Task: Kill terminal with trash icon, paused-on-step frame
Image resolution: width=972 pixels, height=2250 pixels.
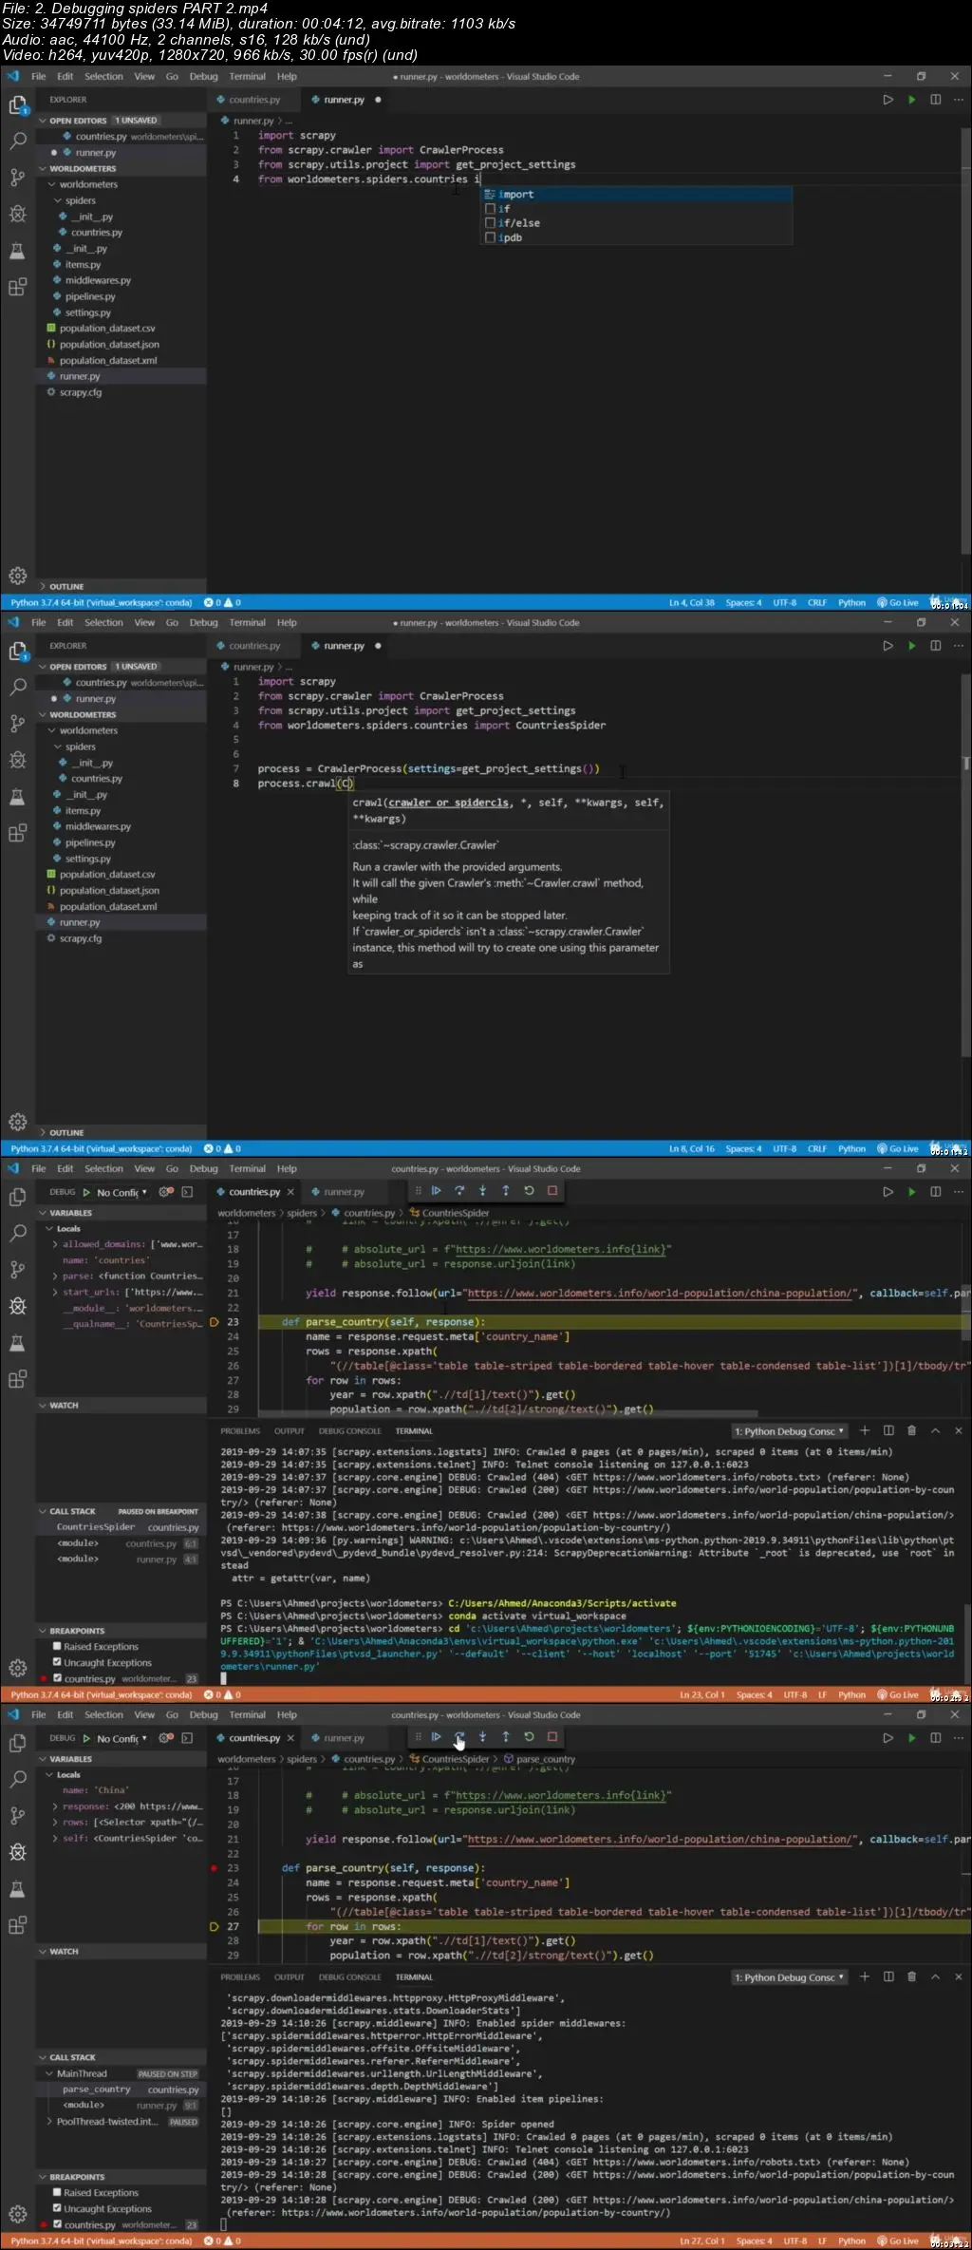Action: [911, 1977]
